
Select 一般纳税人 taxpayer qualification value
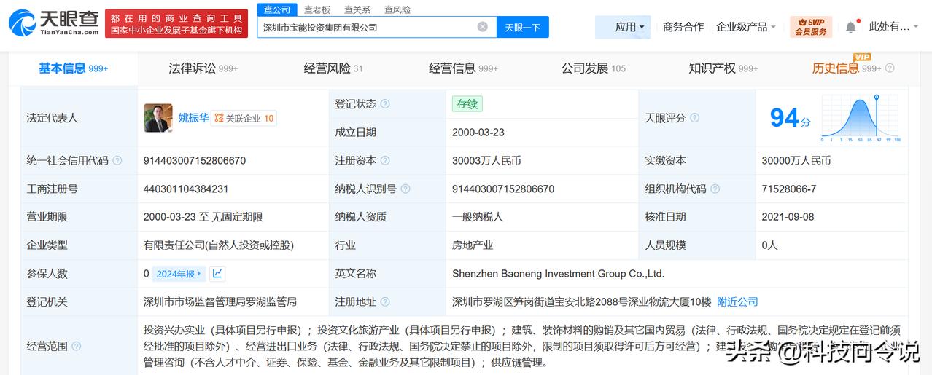478,217
